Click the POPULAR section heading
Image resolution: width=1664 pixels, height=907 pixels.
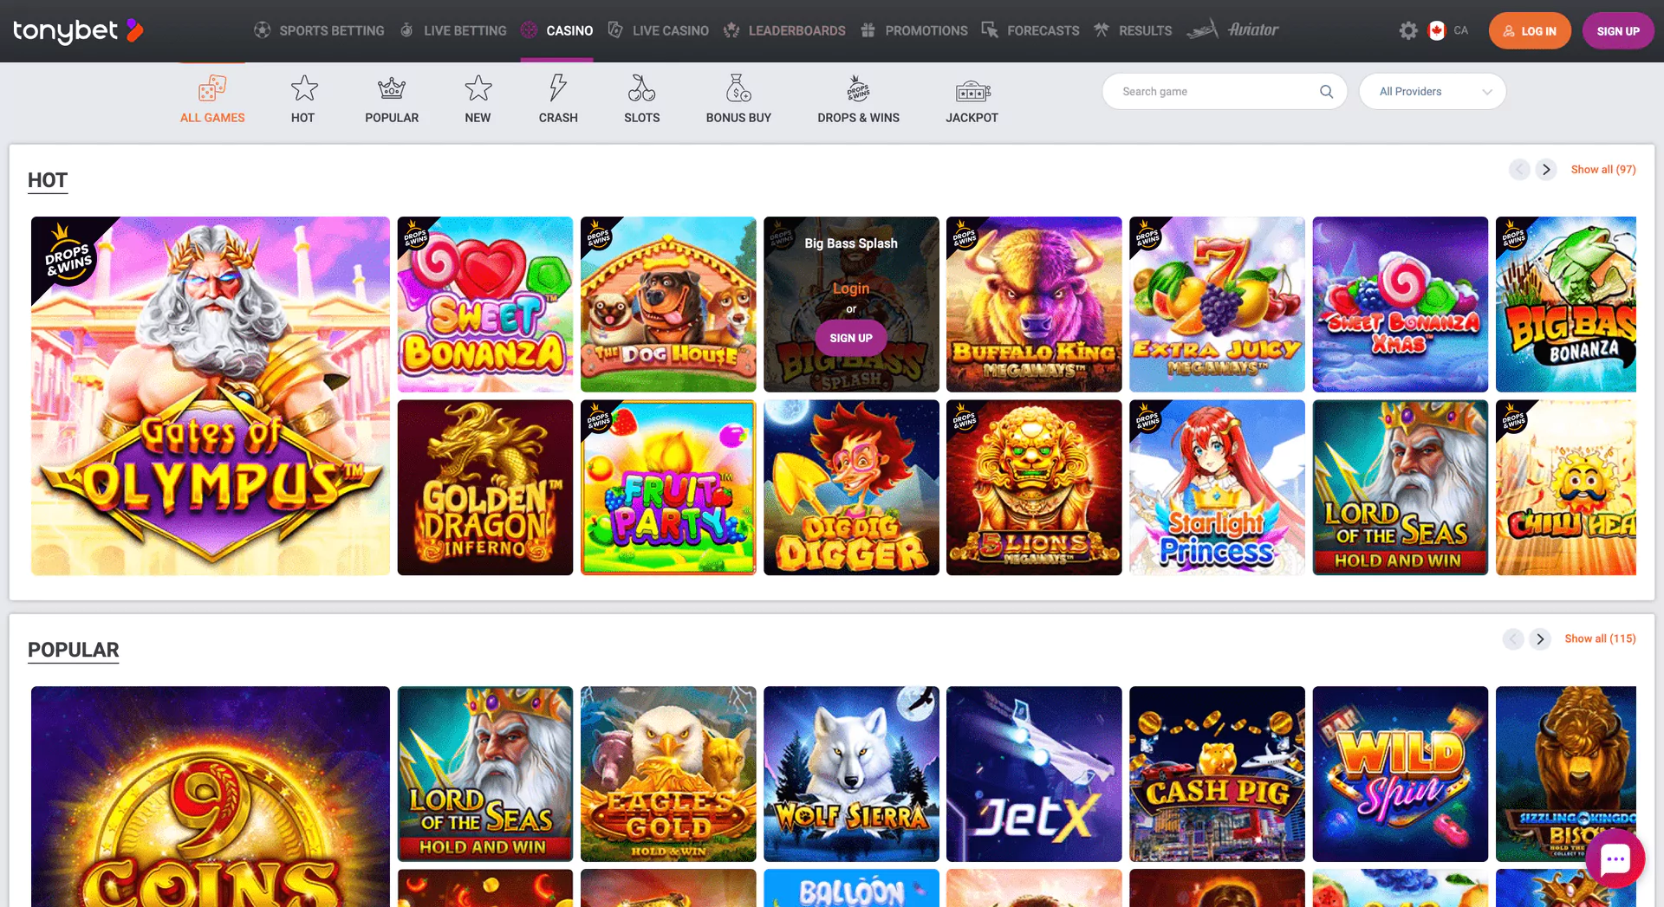pyautogui.click(x=74, y=650)
